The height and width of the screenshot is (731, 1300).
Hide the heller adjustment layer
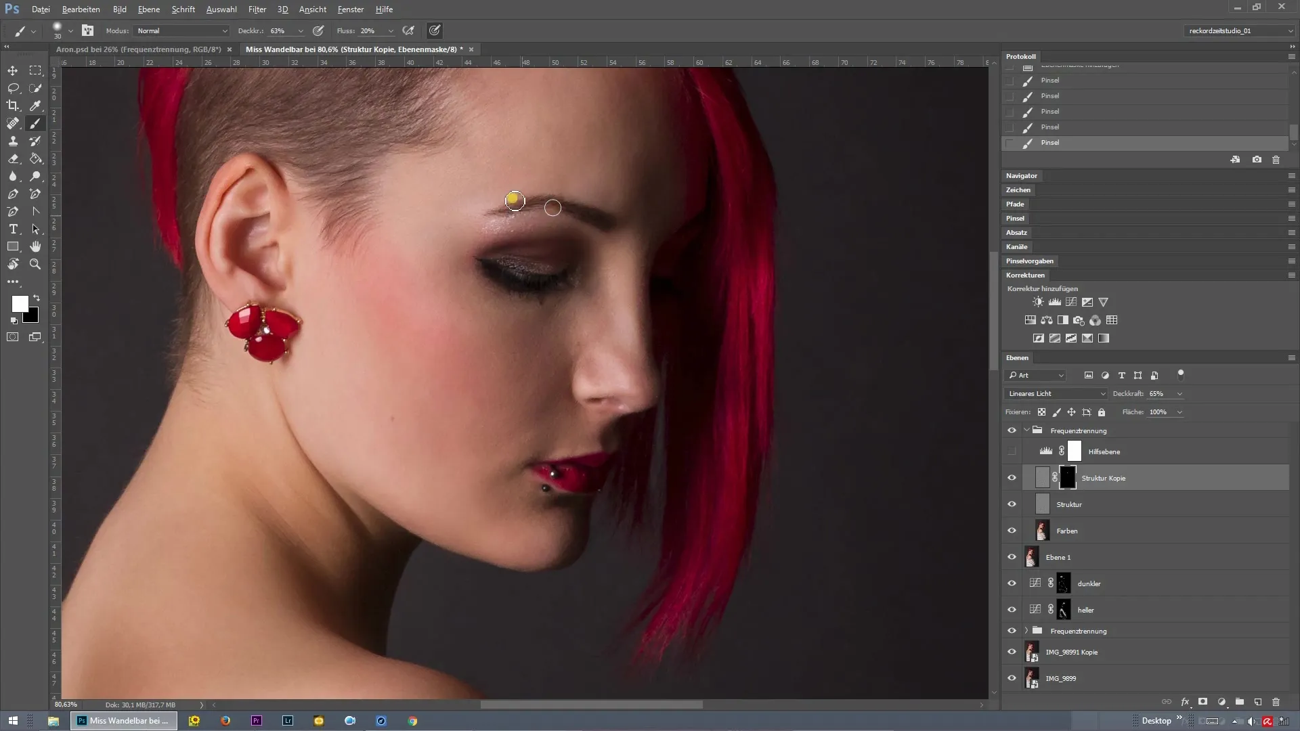pyautogui.click(x=1012, y=610)
